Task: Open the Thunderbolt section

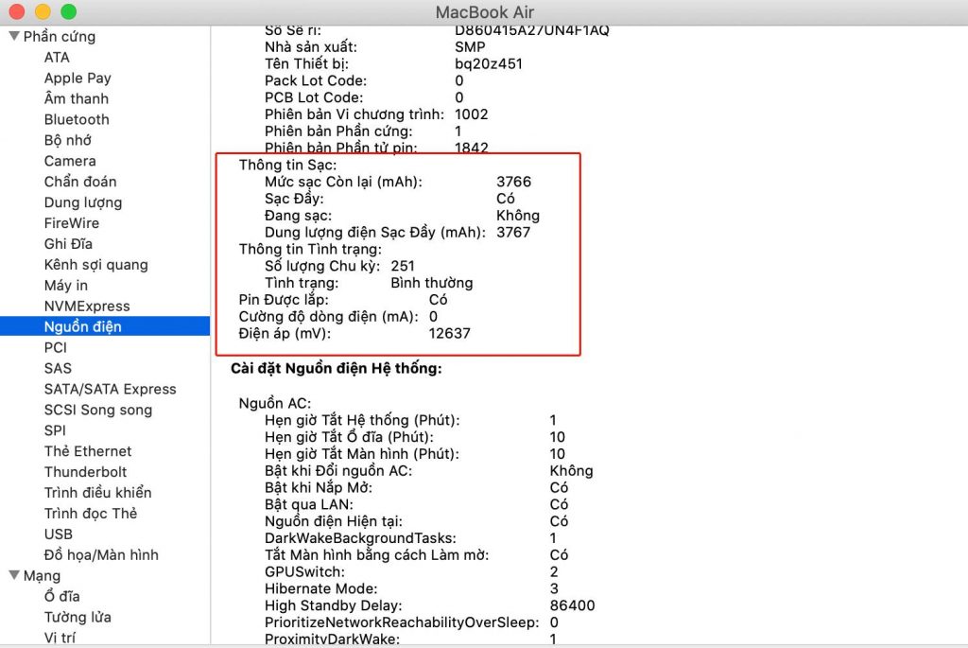Action: [85, 472]
